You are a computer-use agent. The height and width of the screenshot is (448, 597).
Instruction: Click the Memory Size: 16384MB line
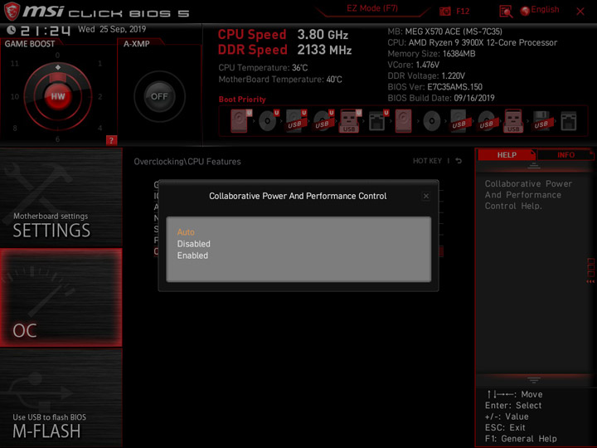coord(431,54)
